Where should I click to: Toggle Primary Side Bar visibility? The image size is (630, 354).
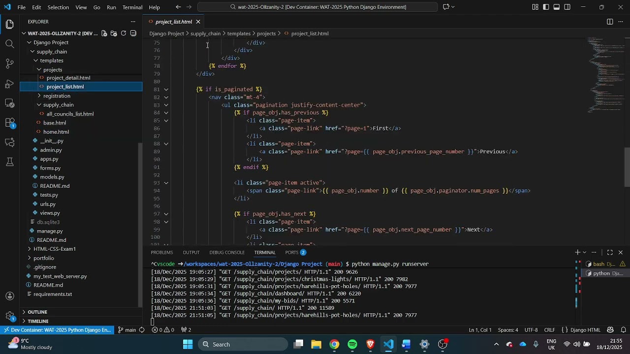click(x=546, y=7)
